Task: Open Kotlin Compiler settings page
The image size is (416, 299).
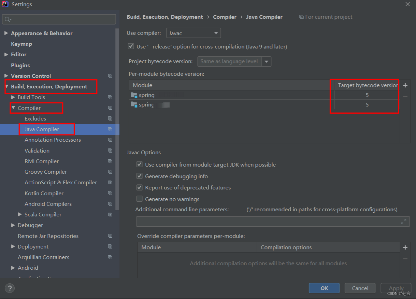Action: tap(44, 193)
